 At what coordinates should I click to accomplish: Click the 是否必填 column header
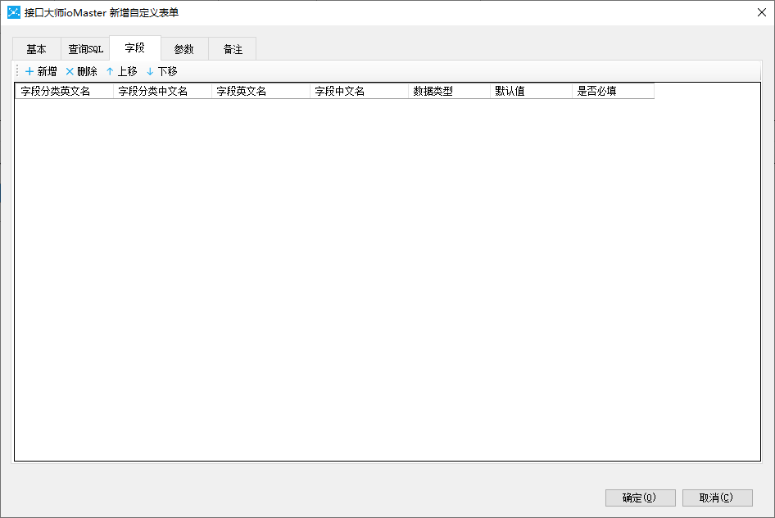613,92
